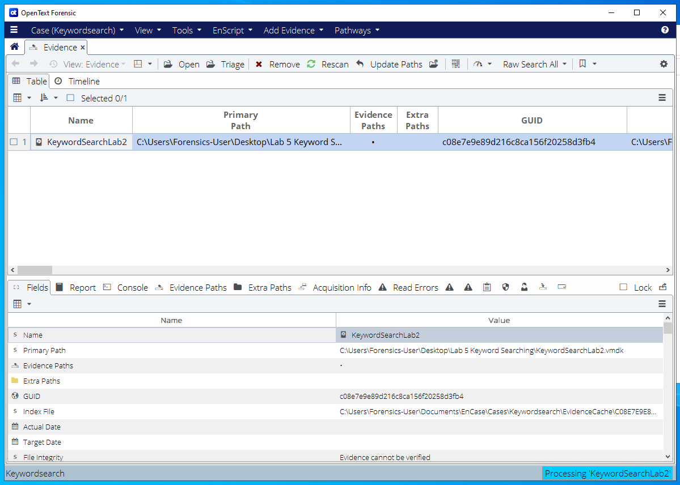
Task: Expand the bookmark dropdown arrow
Action: [594, 64]
